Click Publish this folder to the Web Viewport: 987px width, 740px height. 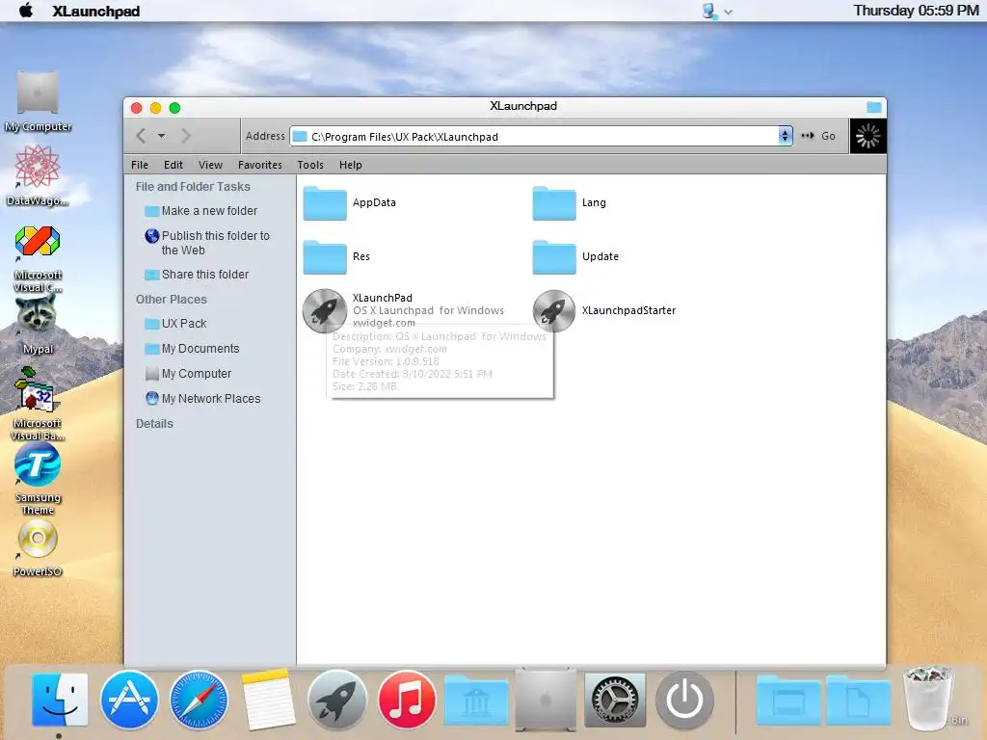[207, 243]
